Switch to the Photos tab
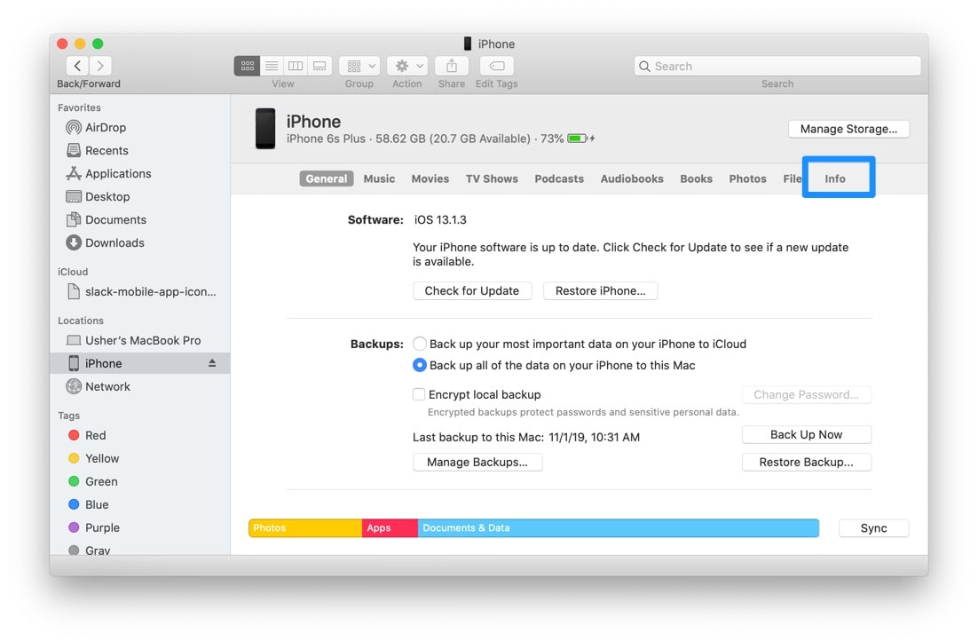978x642 pixels. tap(747, 178)
